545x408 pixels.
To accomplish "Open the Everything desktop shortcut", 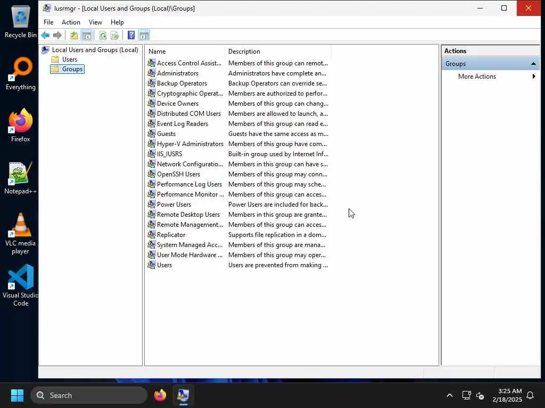I will point(21,73).
